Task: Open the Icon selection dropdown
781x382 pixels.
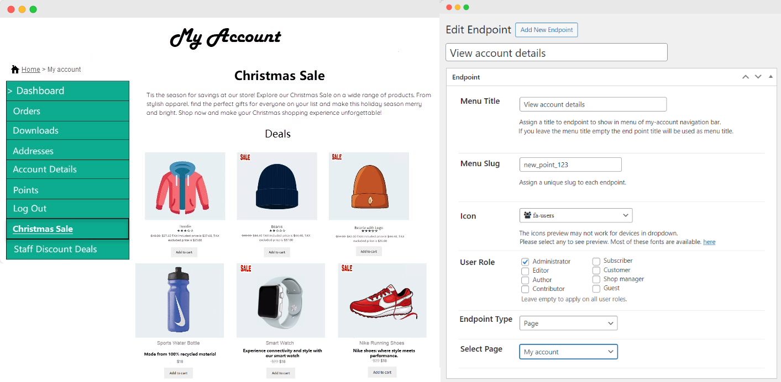Action: [x=575, y=215]
